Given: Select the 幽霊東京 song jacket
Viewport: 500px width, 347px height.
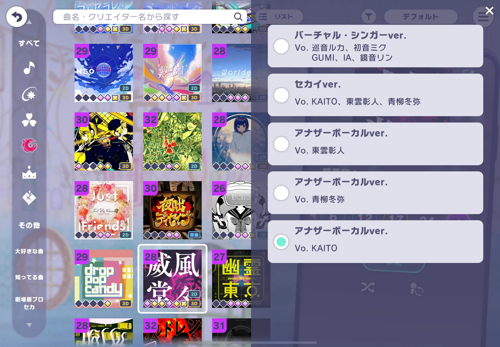Looking at the screenshot, I should pos(232,279).
